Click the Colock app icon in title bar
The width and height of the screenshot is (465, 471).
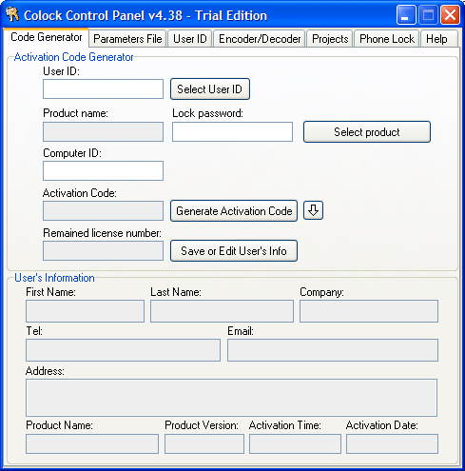[12, 15]
